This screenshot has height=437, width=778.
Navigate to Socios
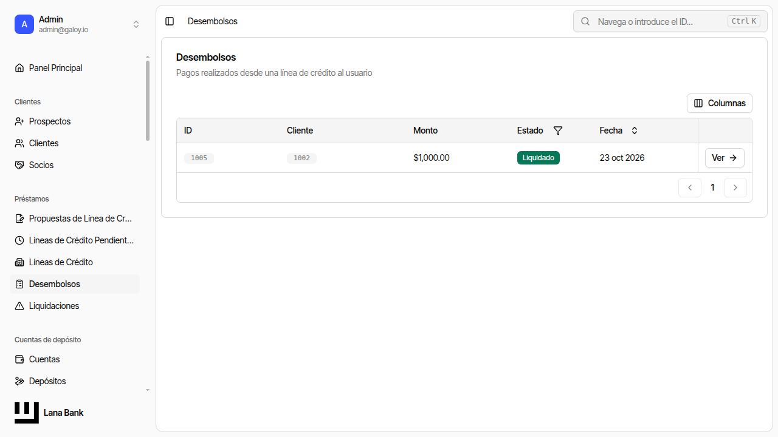point(75,165)
